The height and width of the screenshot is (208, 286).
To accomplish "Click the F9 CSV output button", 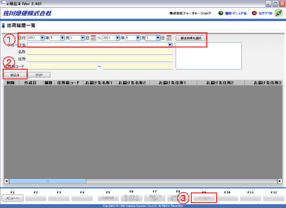I will pyautogui.click(x=204, y=198).
